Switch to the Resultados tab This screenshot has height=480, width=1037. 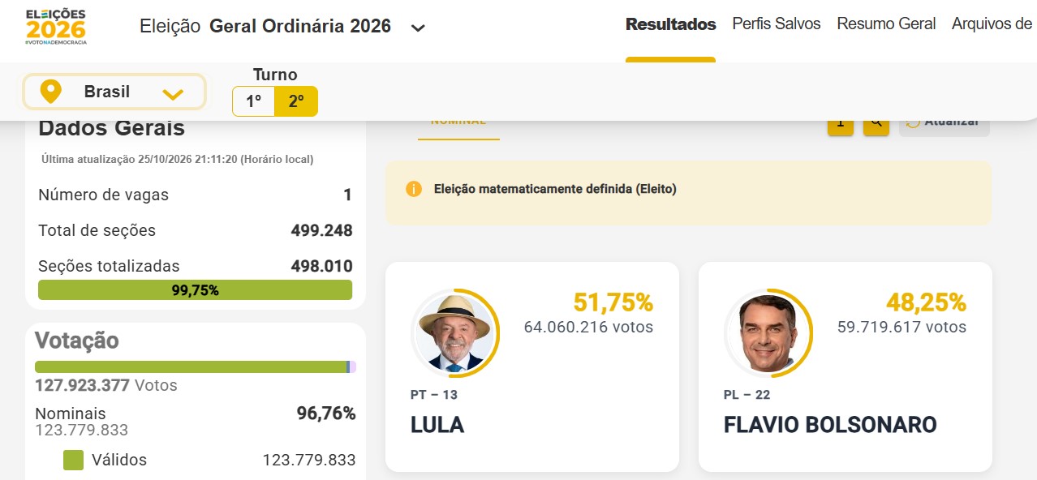(x=670, y=24)
